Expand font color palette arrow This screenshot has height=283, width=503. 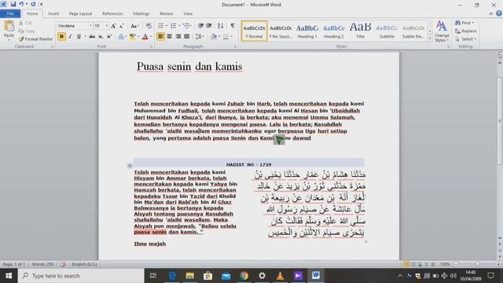pyautogui.click(x=151, y=37)
